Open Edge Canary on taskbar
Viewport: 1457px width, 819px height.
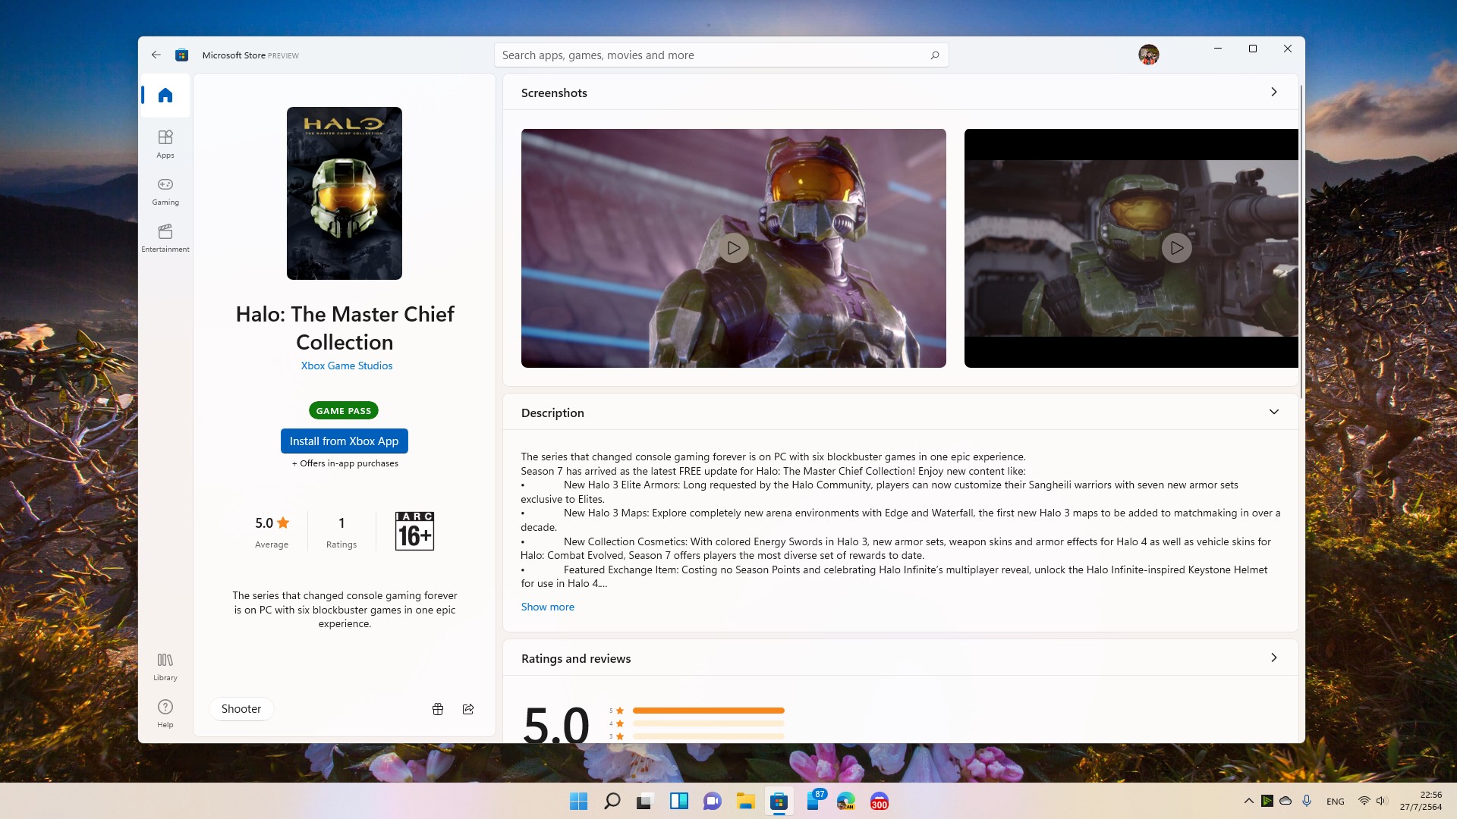[845, 802]
